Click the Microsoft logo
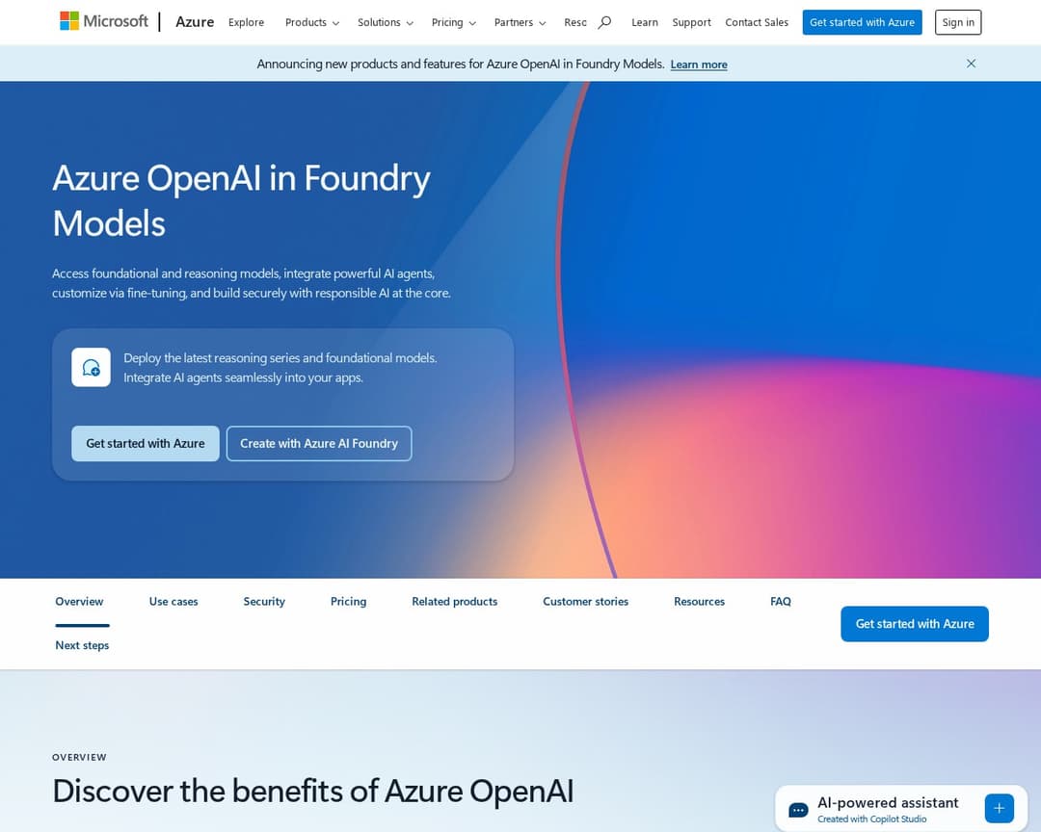 coord(103,21)
